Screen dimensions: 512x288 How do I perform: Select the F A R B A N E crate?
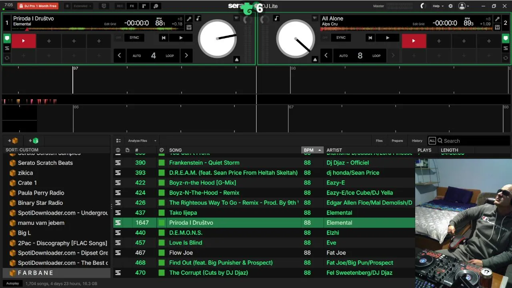(56, 273)
